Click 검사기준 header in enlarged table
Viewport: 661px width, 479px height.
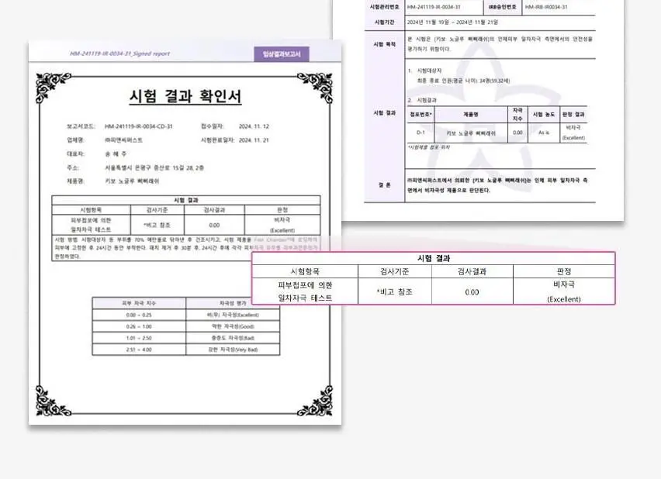[x=394, y=271]
